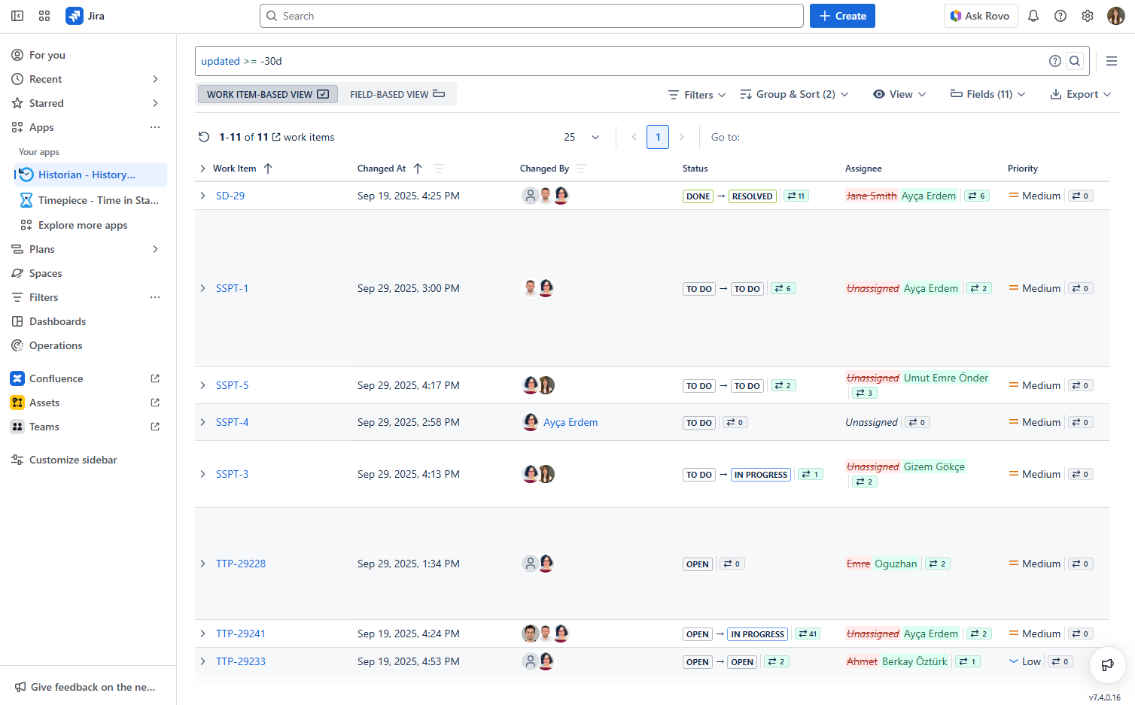The height and width of the screenshot is (705, 1135).
Task: Collapse the sidebar with the panel icon
Action: pyautogui.click(x=17, y=16)
